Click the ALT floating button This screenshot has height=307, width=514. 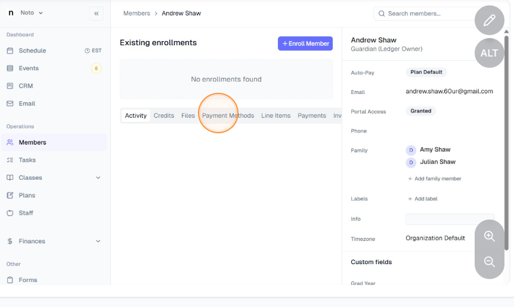[x=490, y=53]
